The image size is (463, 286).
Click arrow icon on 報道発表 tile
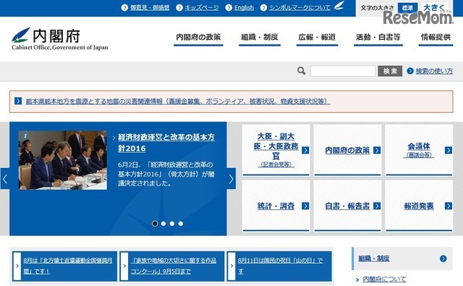pyautogui.click(x=449, y=206)
